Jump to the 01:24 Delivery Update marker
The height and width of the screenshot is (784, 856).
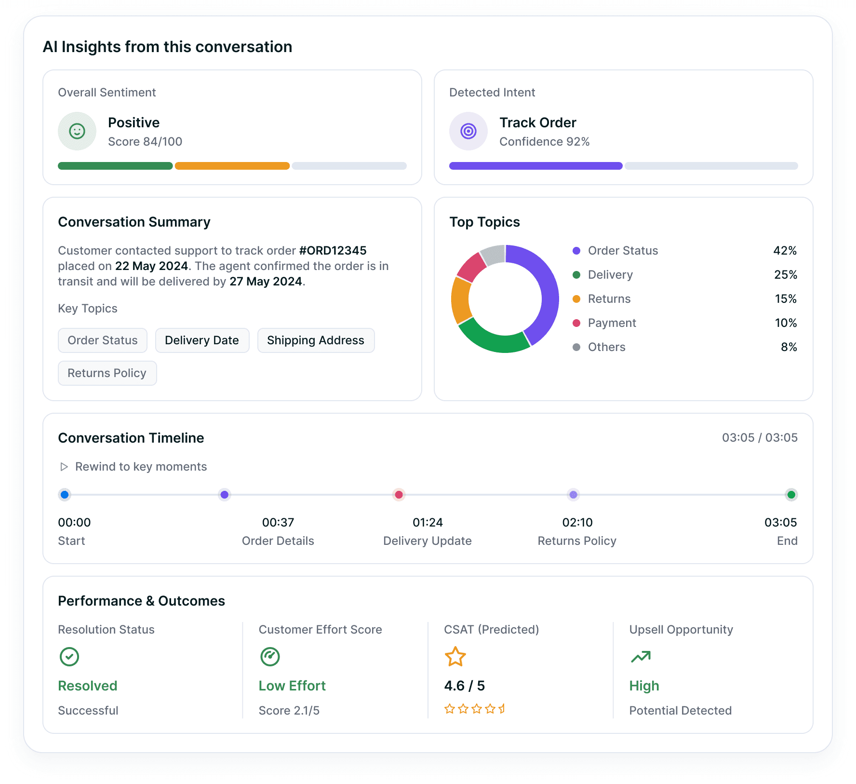tap(399, 495)
